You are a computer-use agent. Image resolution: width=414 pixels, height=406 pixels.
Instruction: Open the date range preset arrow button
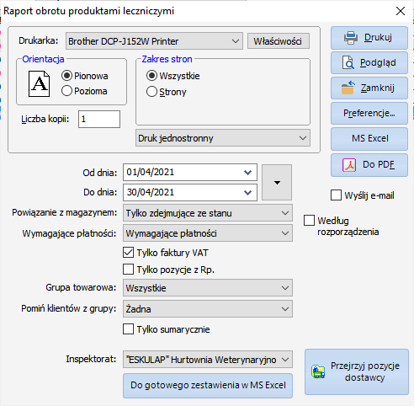pos(277,183)
